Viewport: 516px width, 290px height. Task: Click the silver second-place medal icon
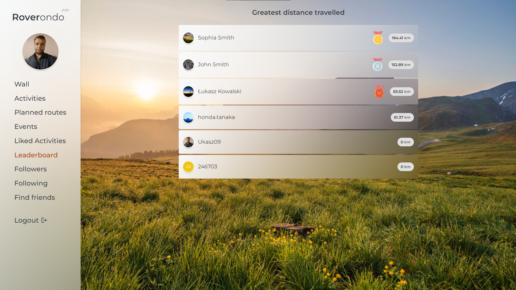[x=377, y=65]
